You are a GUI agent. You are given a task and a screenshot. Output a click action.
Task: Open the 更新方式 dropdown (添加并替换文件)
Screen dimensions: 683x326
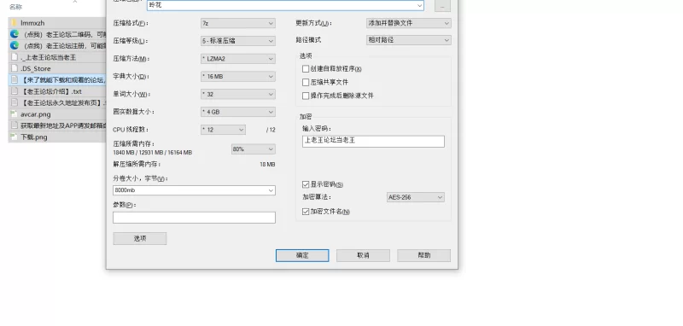tap(409, 23)
